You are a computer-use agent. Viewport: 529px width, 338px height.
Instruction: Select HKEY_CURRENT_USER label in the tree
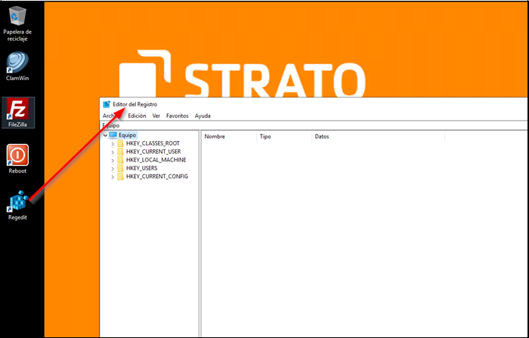coord(153,152)
